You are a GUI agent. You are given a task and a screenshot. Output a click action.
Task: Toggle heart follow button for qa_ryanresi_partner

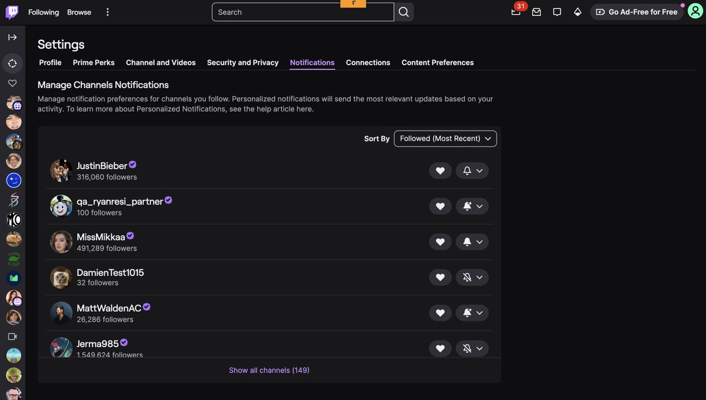pyautogui.click(x=440, y=206)
